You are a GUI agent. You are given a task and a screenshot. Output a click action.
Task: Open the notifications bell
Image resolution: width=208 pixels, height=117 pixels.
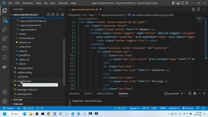coord(204,108)
